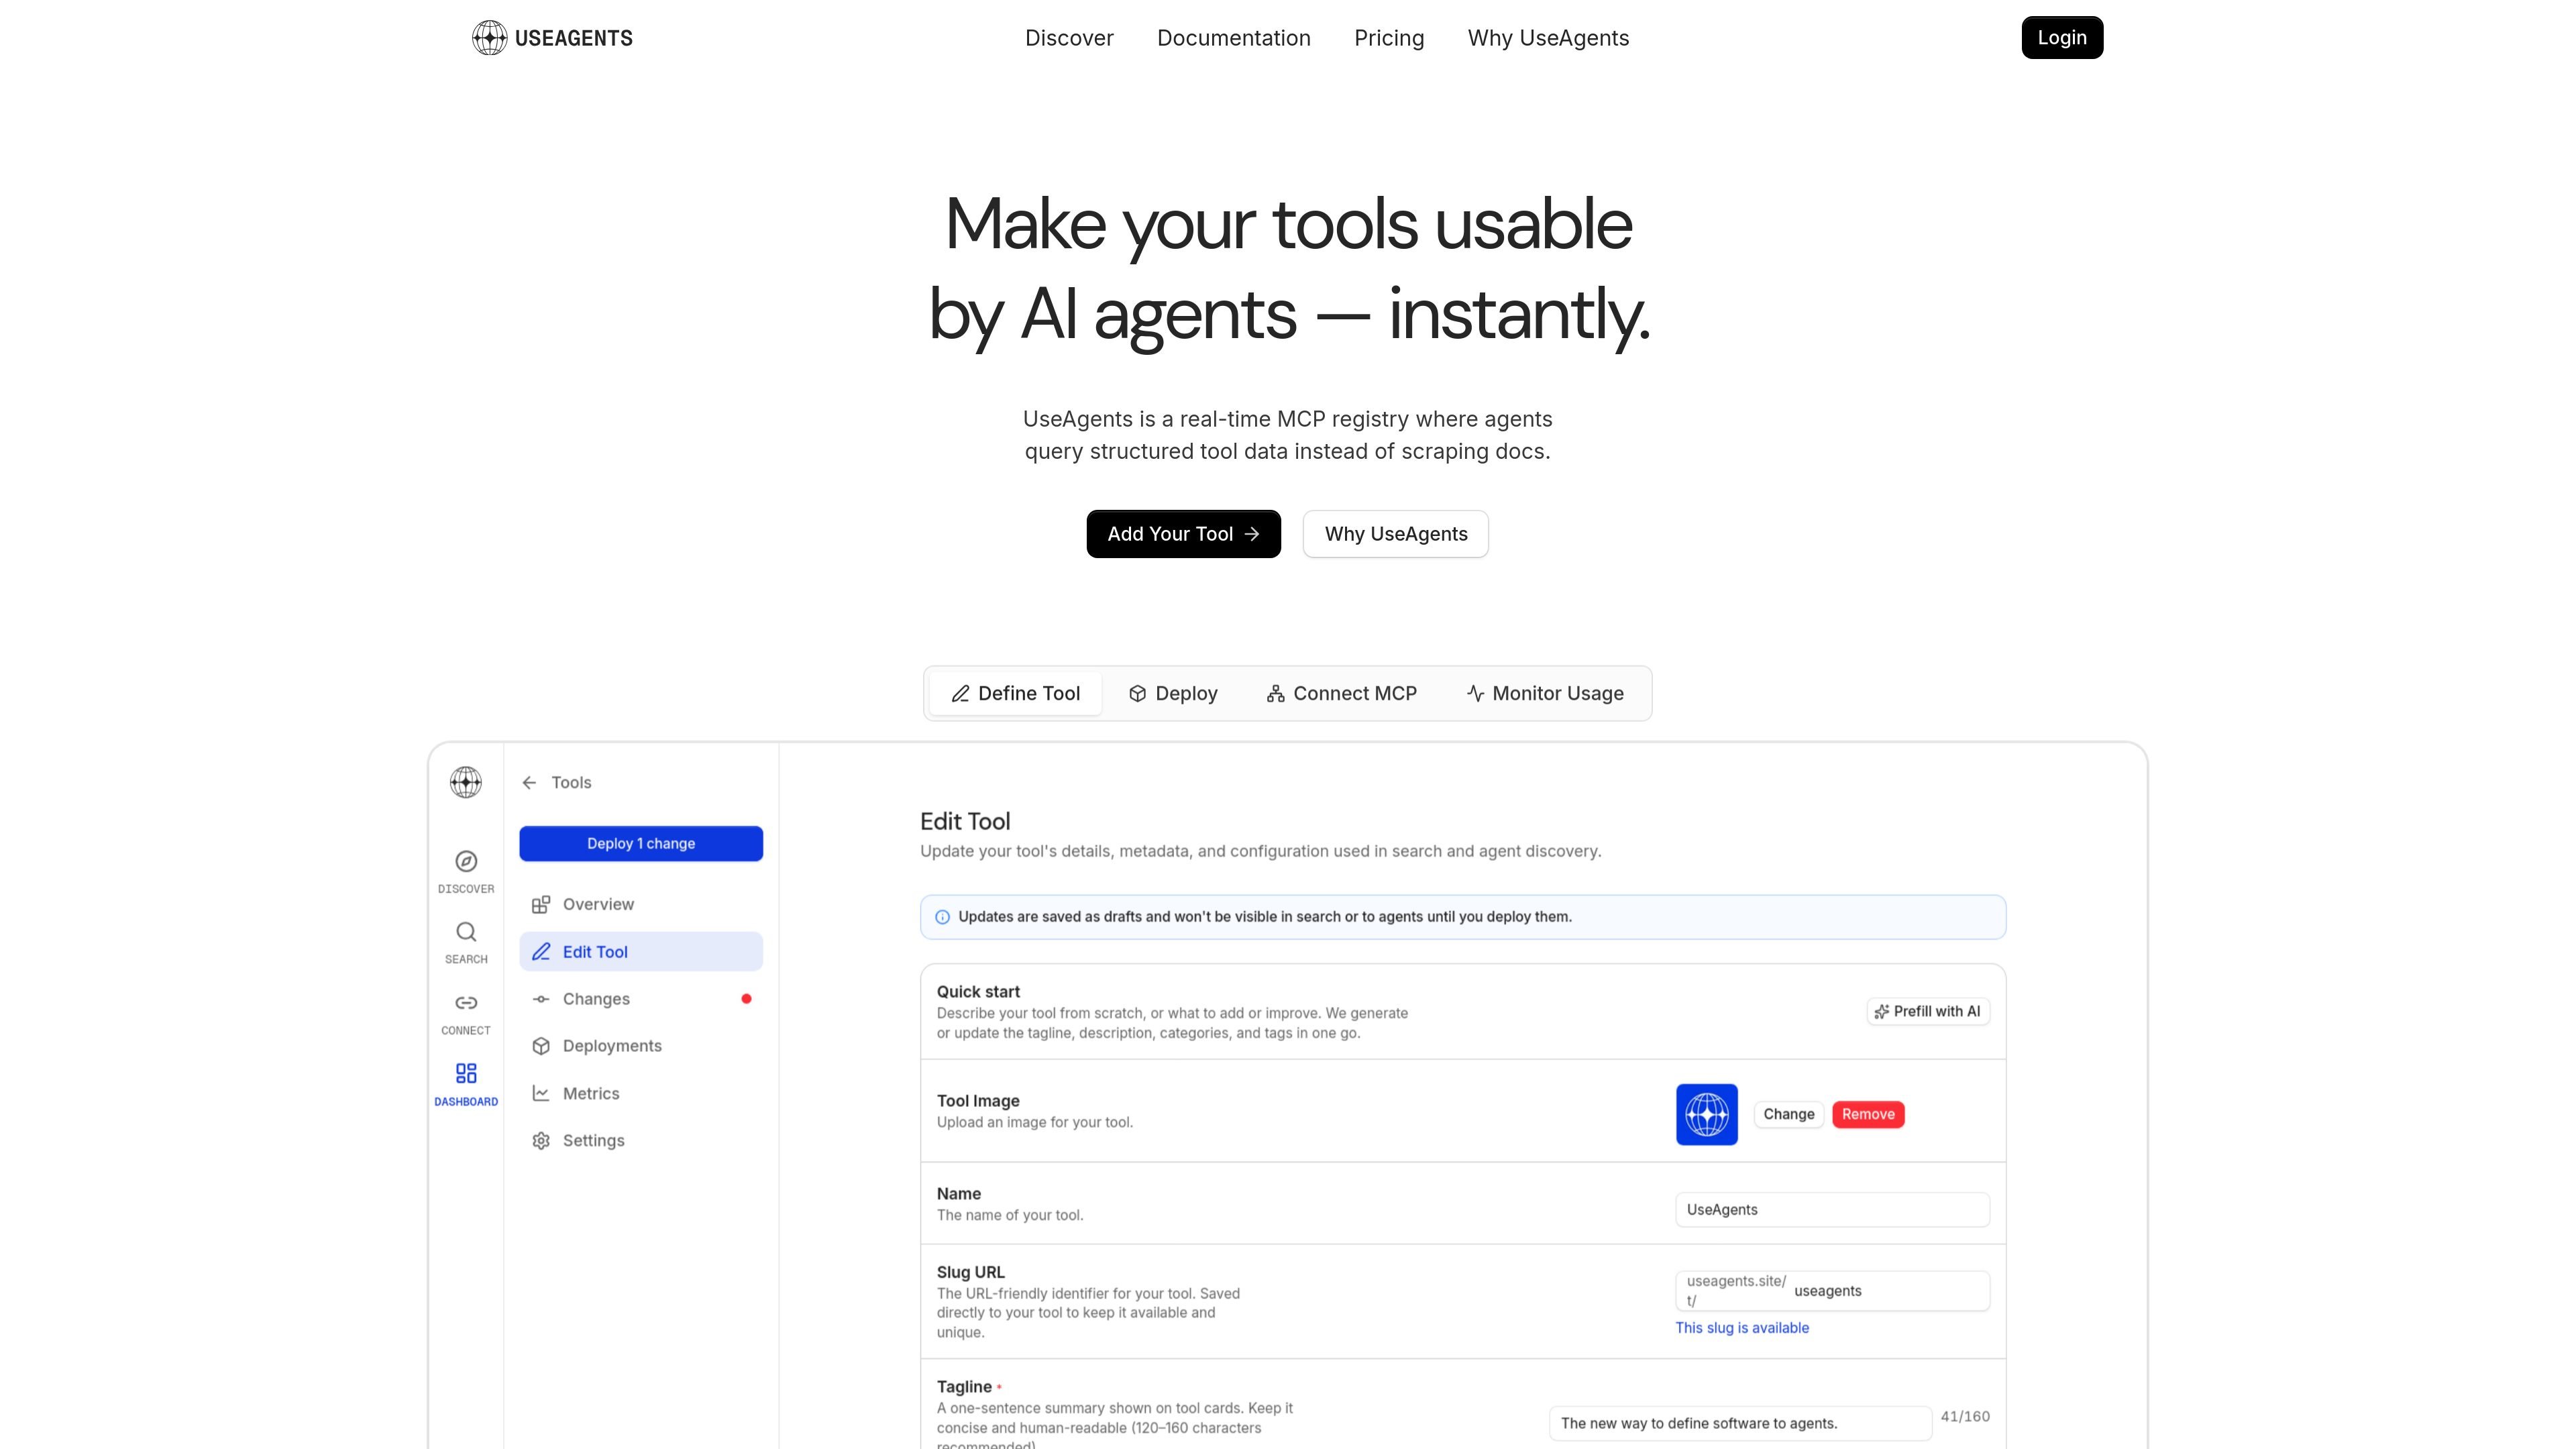Open the Discover compass icon in sidebar

point(466,861)
